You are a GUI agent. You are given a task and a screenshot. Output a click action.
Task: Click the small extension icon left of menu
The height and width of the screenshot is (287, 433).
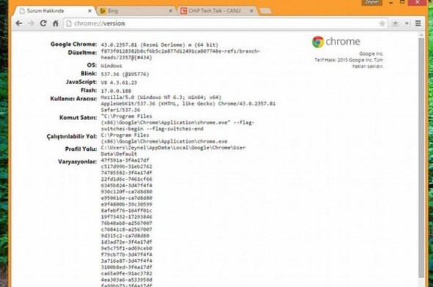point(407,23)
